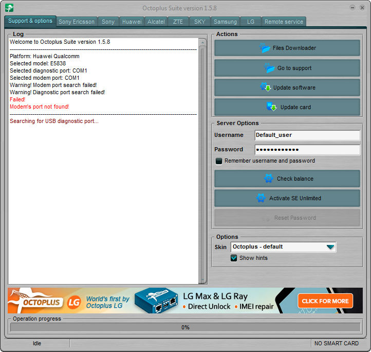Click the Octoplus app logo icon

pyautogui.click(x=9, y=8)
